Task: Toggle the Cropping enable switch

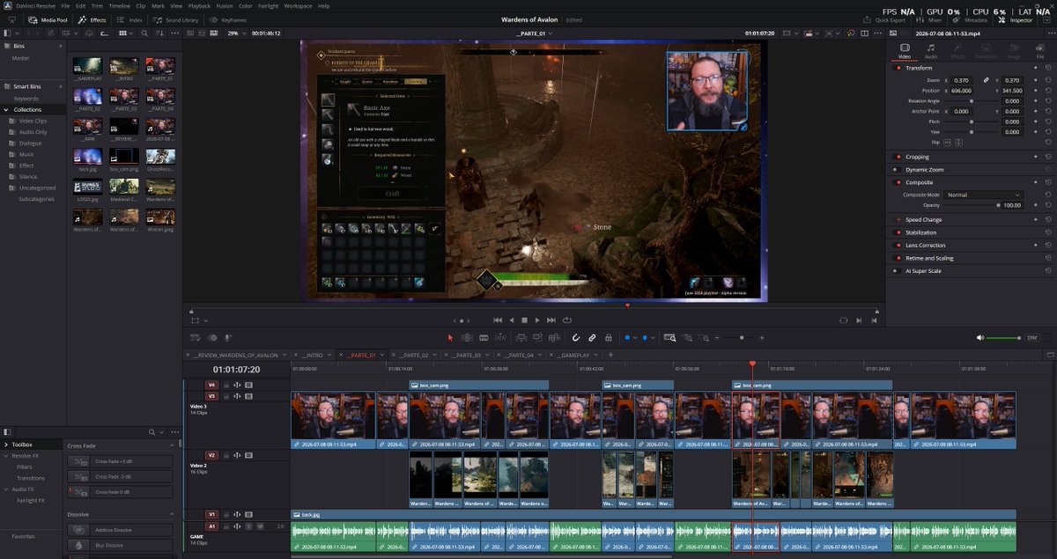Action: (897, 157)
